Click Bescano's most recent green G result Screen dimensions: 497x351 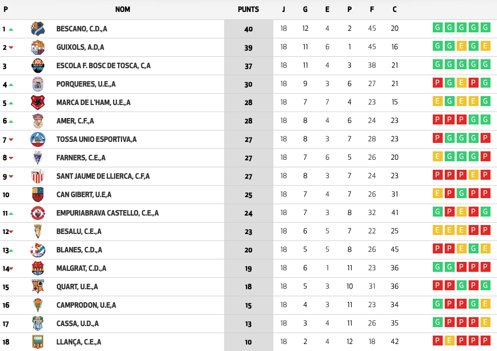tap(486, 28)
